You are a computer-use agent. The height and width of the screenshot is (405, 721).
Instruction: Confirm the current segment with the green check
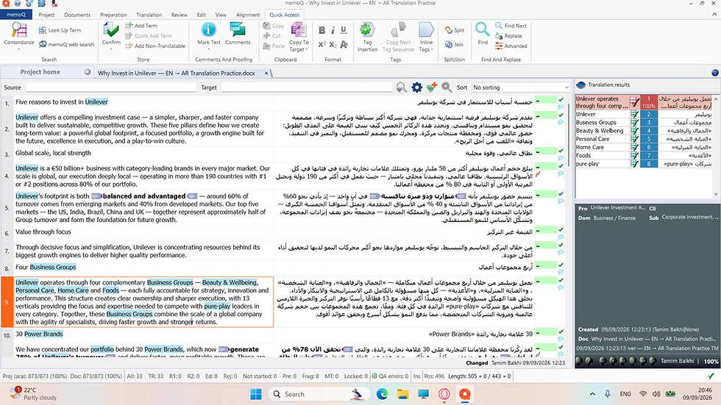click(111, 30)
